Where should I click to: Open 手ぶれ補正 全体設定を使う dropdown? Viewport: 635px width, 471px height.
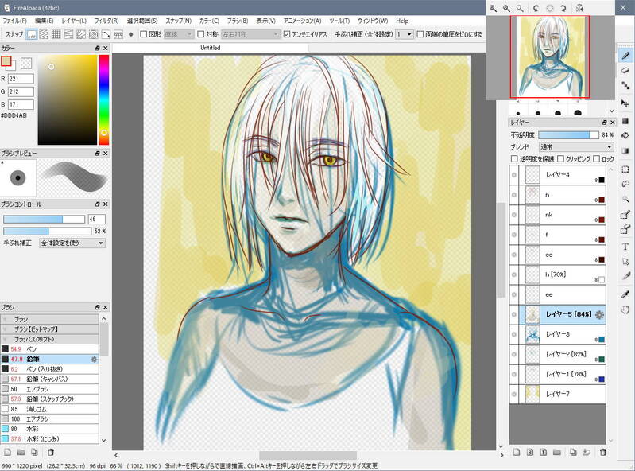(72, 243)
